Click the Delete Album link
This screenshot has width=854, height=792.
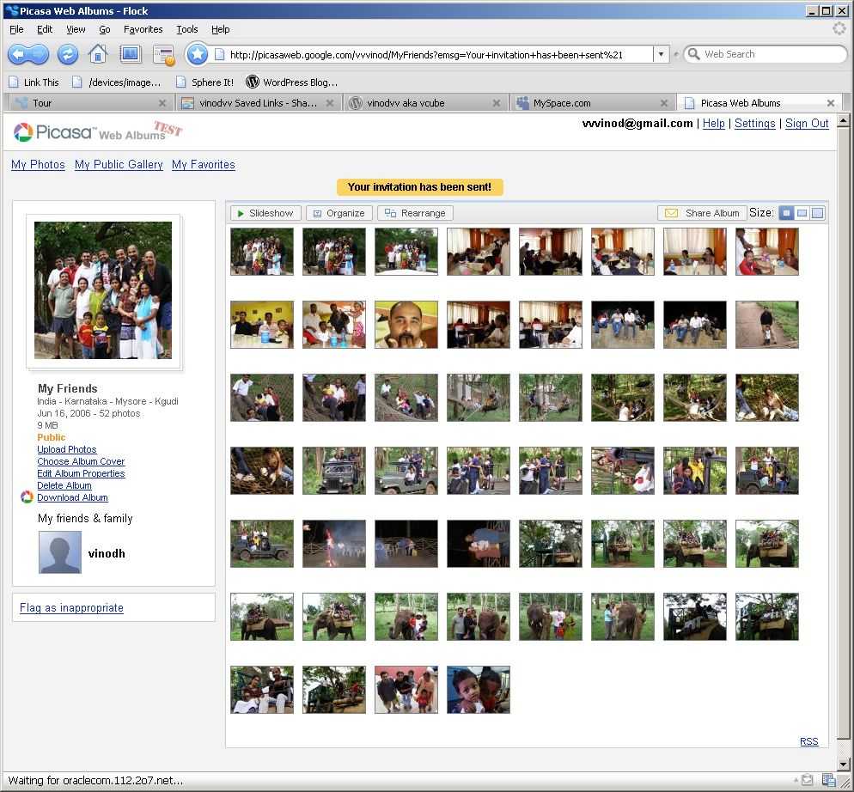64,485
